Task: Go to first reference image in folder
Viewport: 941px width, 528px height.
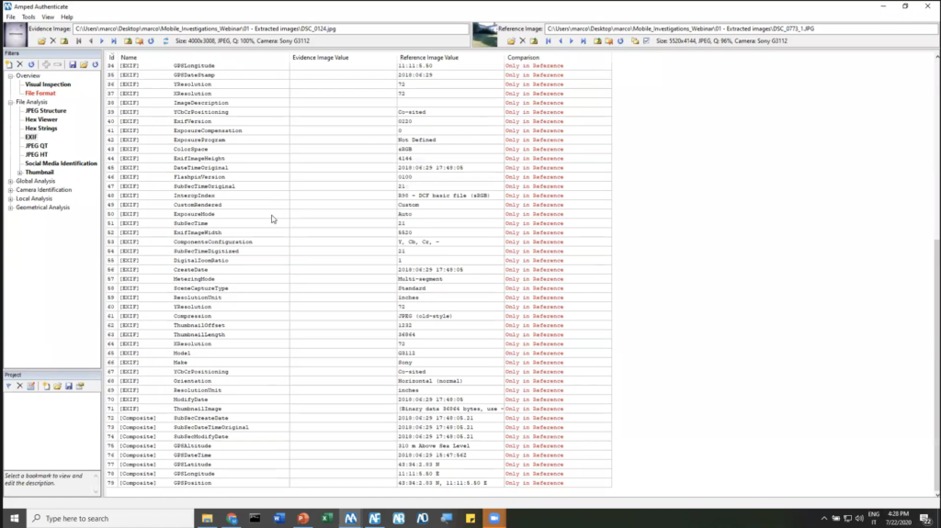Action: [x=548, y=40]
